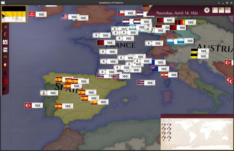Open the pound sign economy icon
Image resolution: width=234 pixels, height=151 pixels.
tap(5, 34)
